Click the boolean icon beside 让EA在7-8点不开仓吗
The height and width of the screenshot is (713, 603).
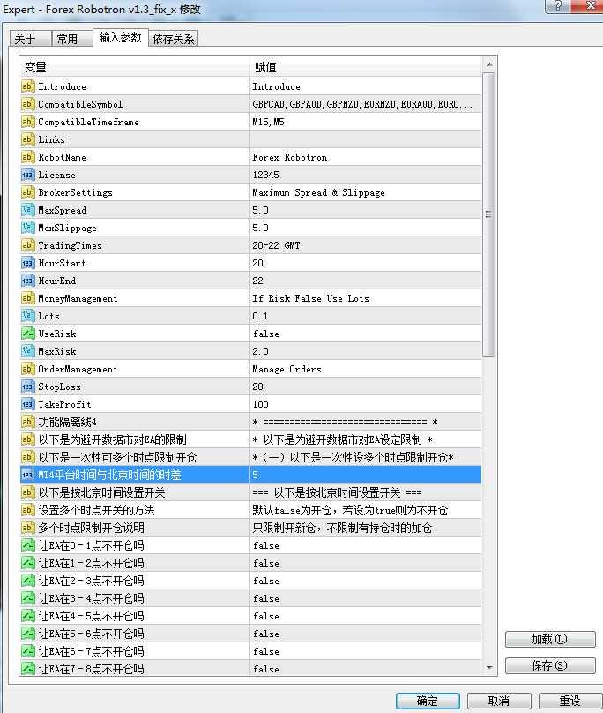pyautogui.click(x=27, y=669)
